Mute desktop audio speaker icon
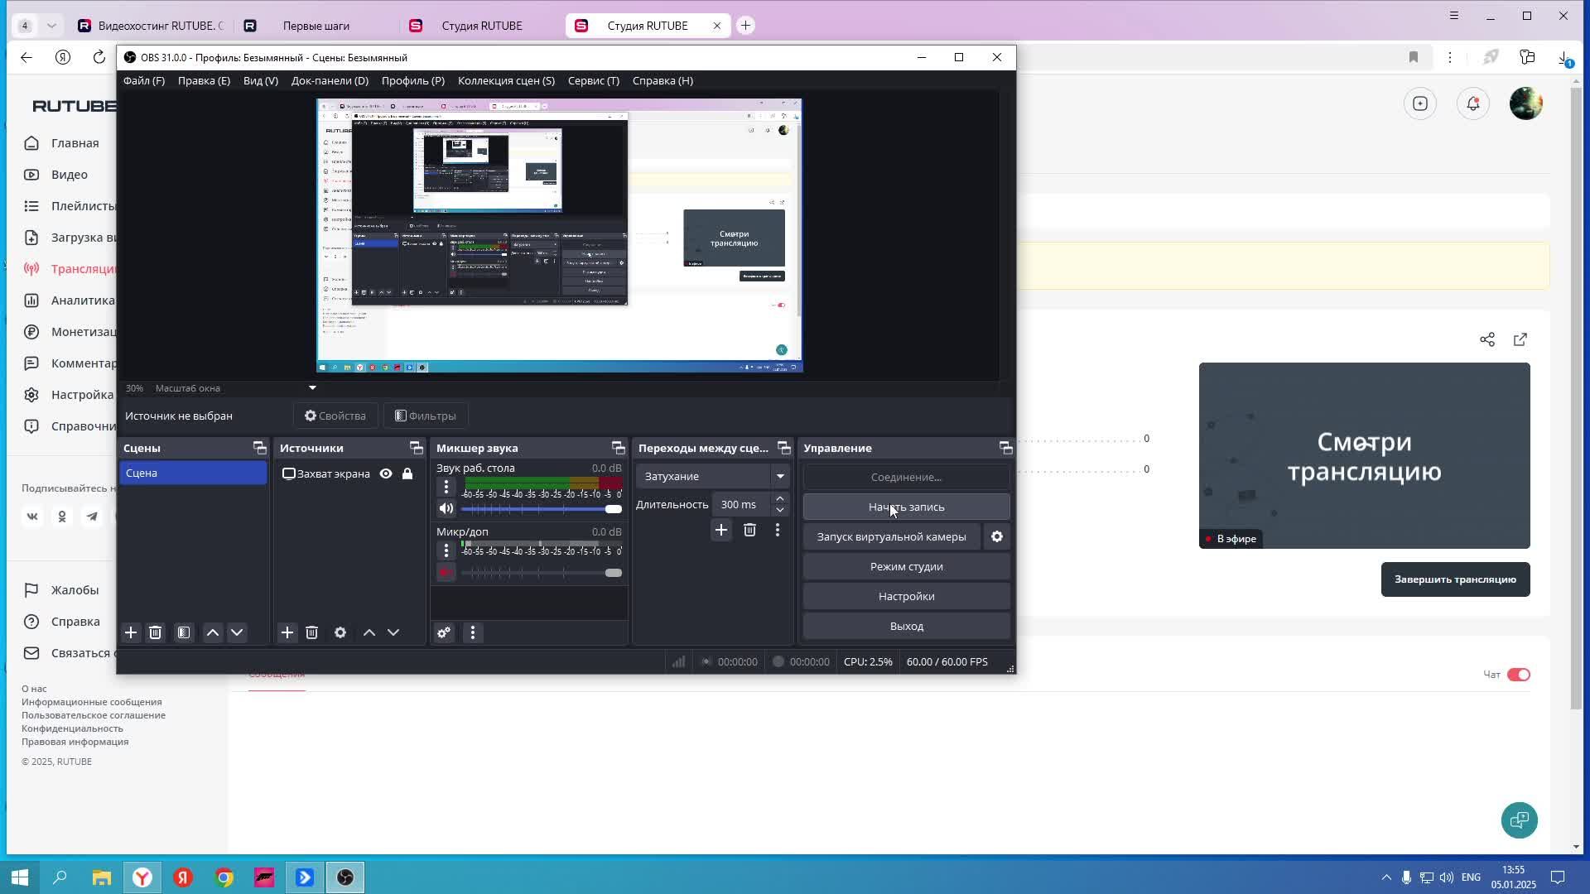This screenshot has height=894, width=1590. pos(446,508)
